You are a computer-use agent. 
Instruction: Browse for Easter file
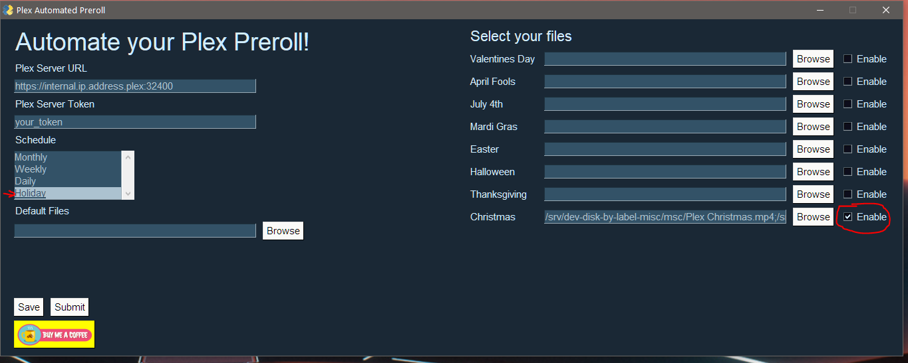point(813,149)
